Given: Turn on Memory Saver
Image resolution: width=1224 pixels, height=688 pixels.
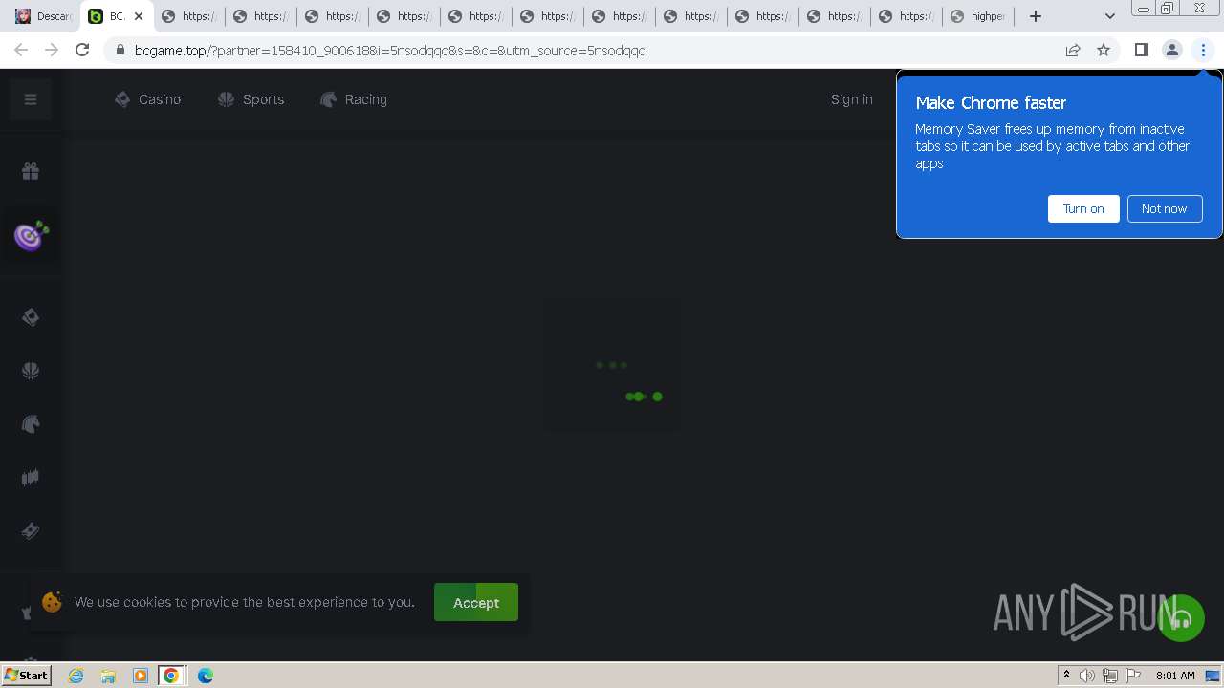Looking at the screenshot, I should click(x=1083, y=208).
